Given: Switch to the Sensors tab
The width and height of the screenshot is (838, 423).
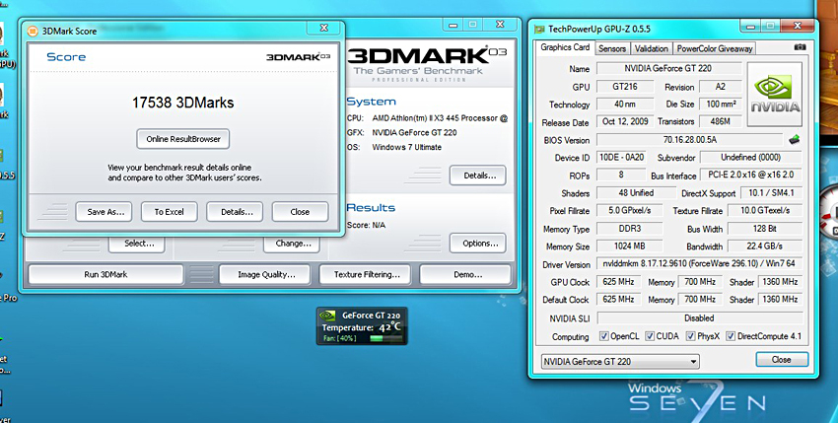Looking at the screenshot, I should point(612,48).
